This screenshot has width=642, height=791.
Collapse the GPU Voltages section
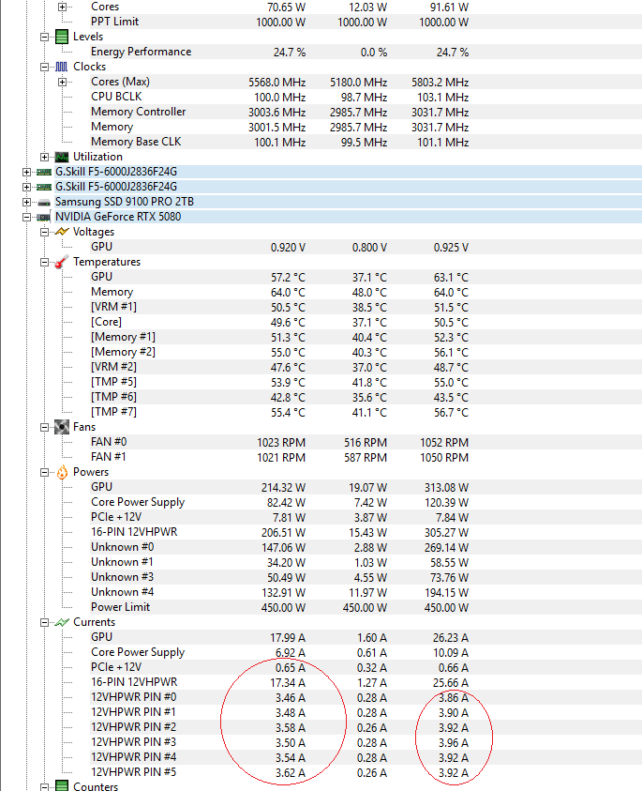tap(44, 232)
